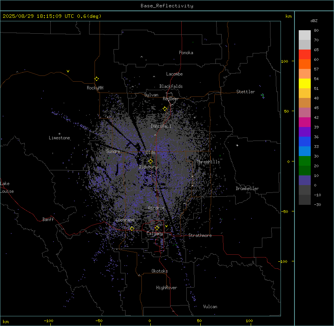Viewport: 334px width, 326px height.
Task: Click the white caret marker directly south of Innisfail
Action: click(x=155, y=135)
